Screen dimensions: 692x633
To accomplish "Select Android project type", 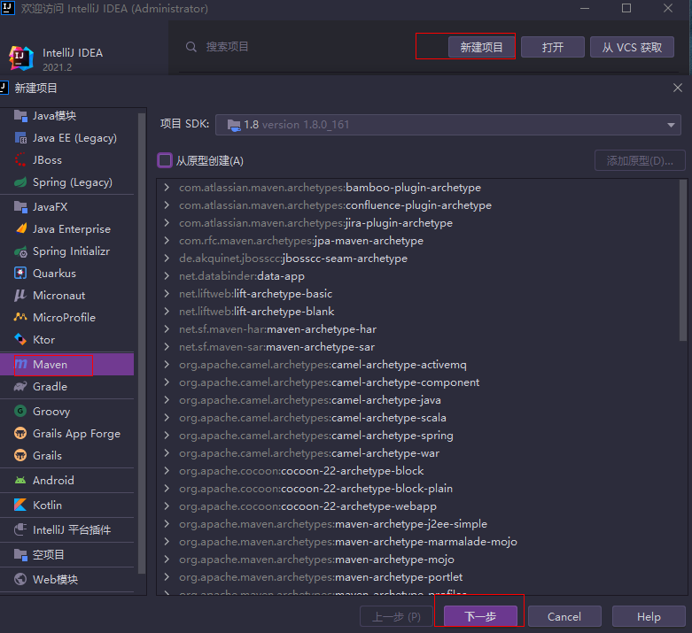I will coord(67,480).
